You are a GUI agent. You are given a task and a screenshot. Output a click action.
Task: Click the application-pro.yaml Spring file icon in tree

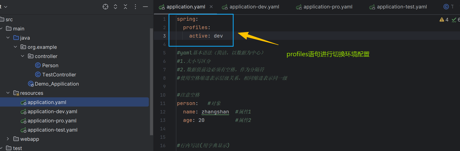(x=24, y=121)
